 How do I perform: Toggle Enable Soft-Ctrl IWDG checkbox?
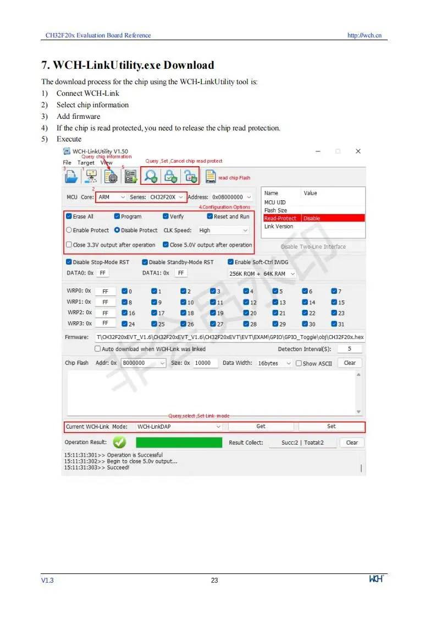pyautogui.click(x=231, y=262)
